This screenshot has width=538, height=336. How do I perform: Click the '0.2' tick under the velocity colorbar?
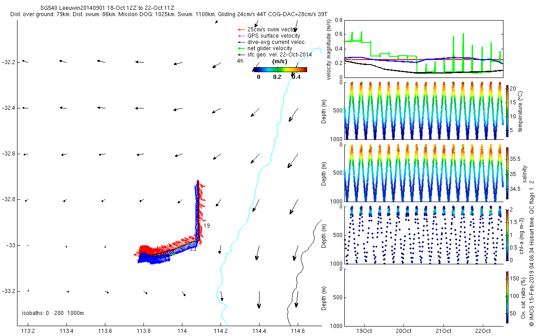point(277,77)
